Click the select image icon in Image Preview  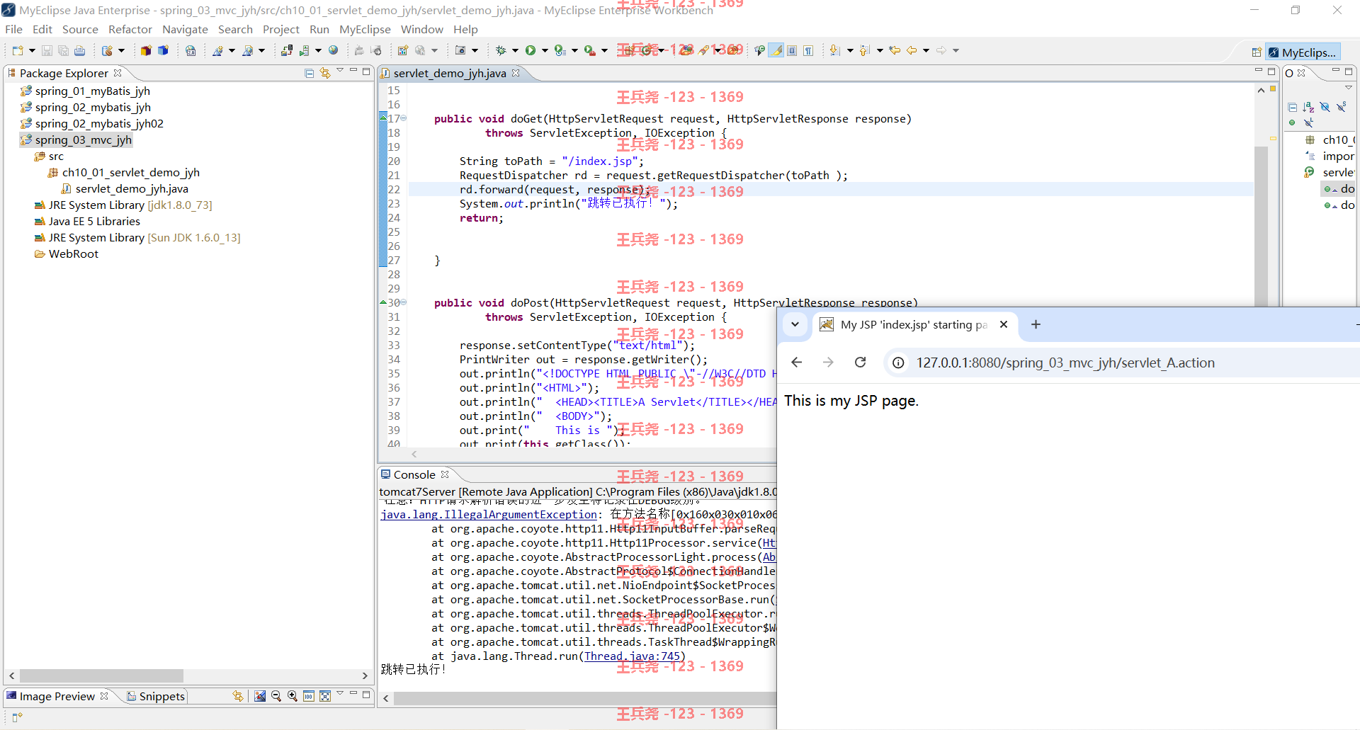click(260, 696)
